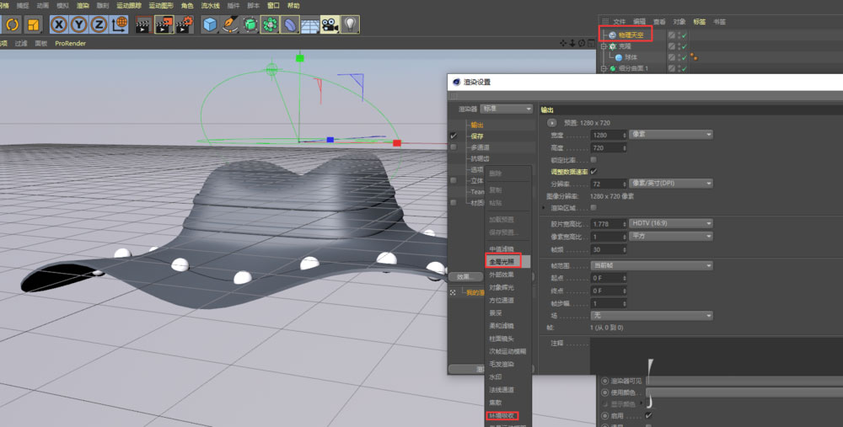Click the light bulb icon
This screenshot has width=843, height=427.
(350, 24)
